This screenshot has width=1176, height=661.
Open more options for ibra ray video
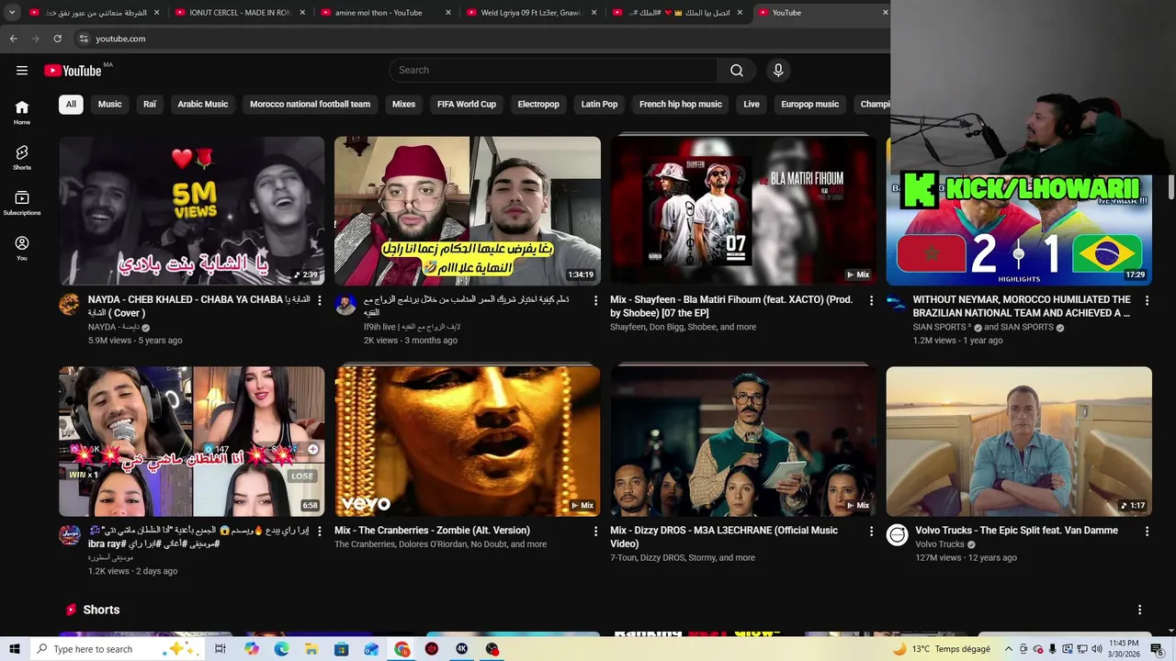[320, 531]
